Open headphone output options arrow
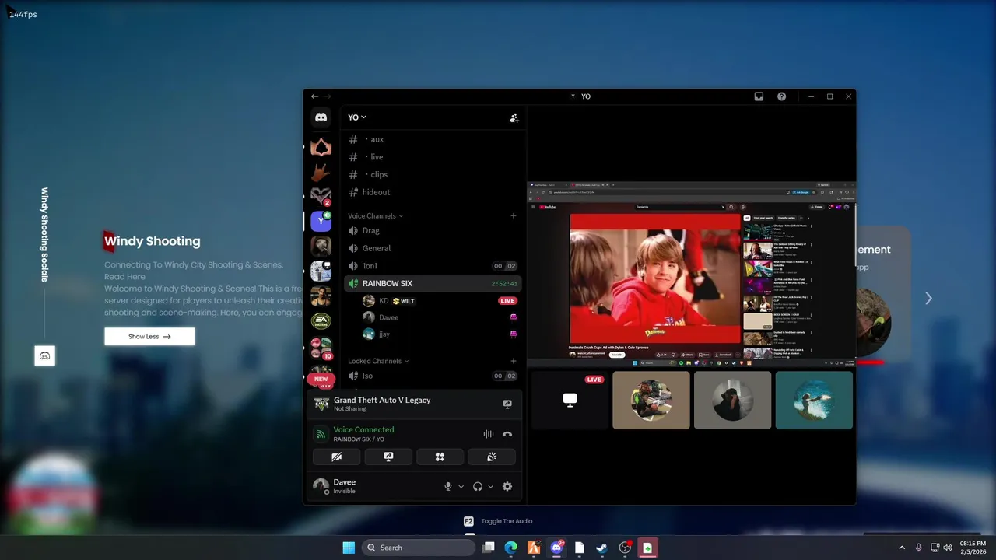Screen dimensions: 996x560 490,487
